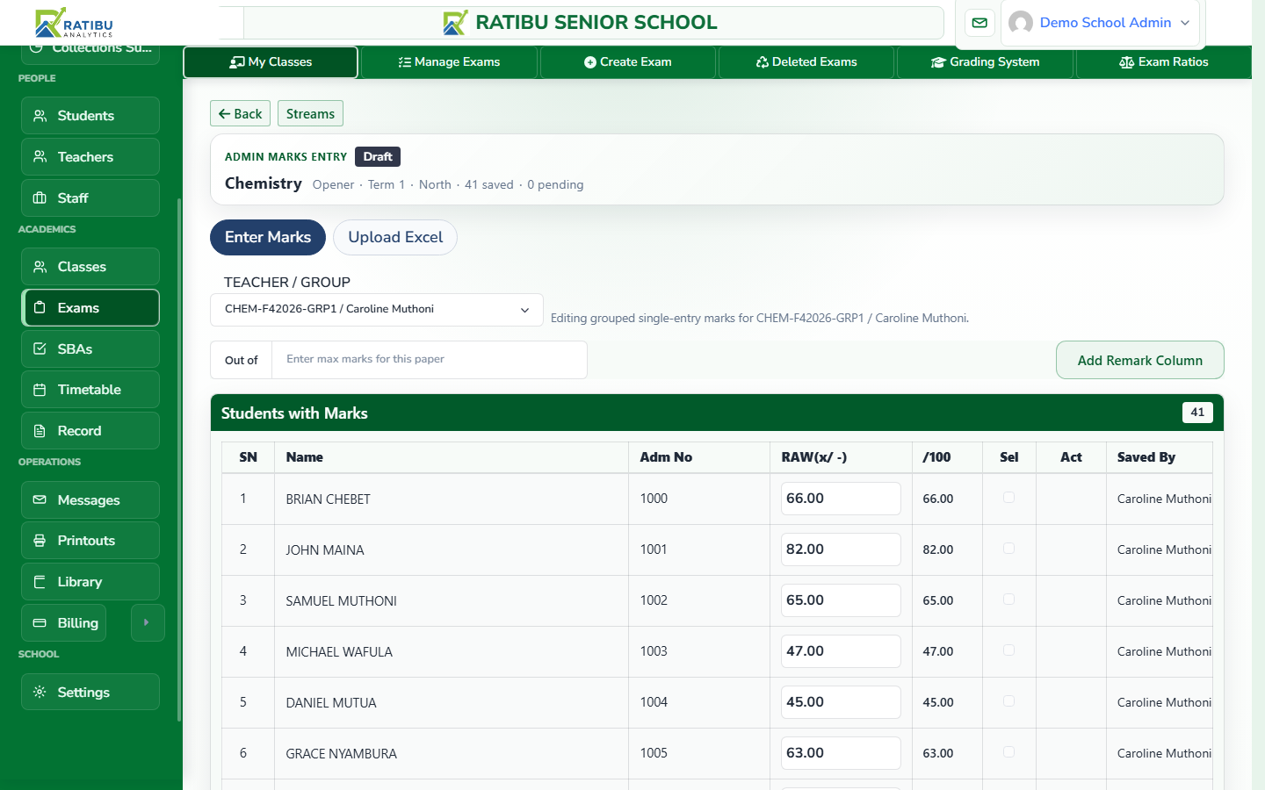This screenshot has height=790, width=1265.
Task: Select John Maina's row checkbox
Action: [x=1008, y=549]
